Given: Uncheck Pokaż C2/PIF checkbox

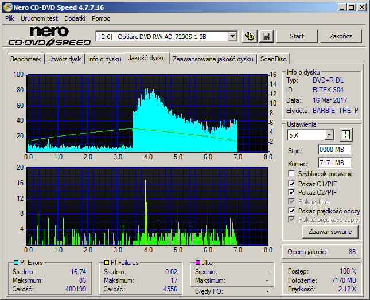Looking at the screenshot, I should [x=291, y=192].
